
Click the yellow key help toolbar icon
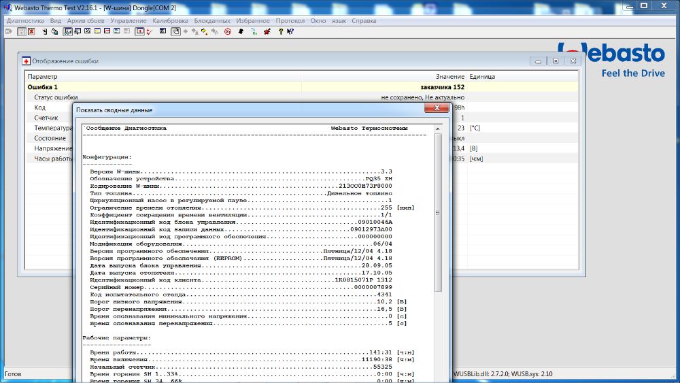281,31
